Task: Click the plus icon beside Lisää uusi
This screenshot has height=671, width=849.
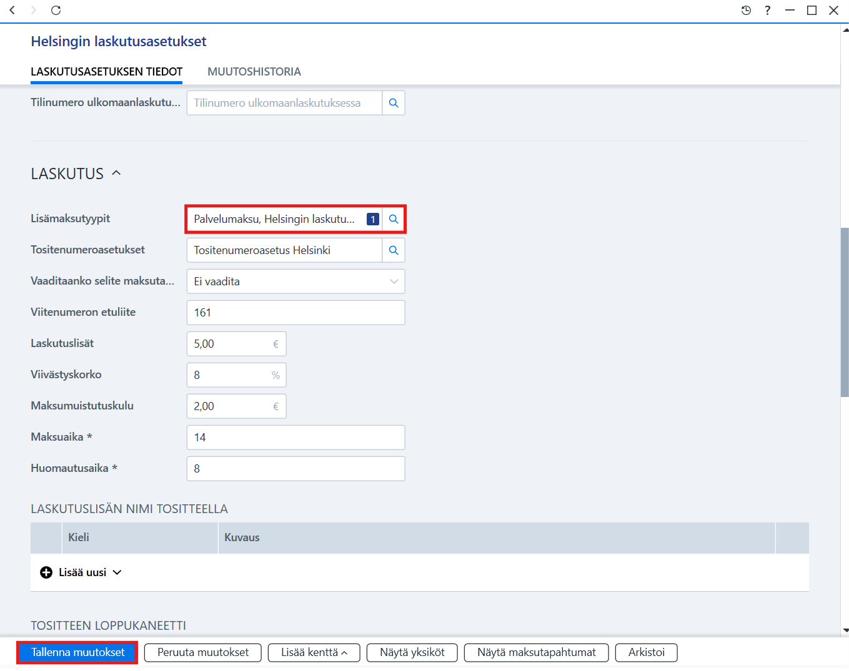Action: 46,572
